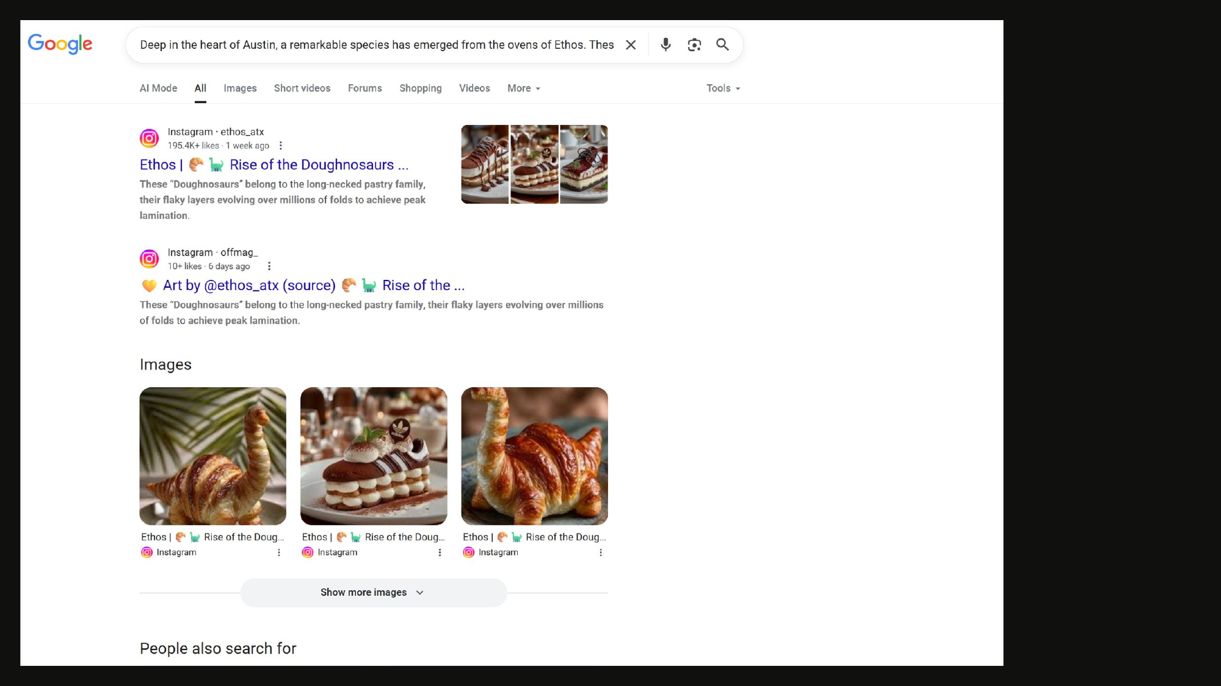Screen dimensions: 1221x686
Task: Open the Tools dropdown
Action: point(723,88)
